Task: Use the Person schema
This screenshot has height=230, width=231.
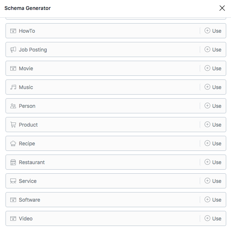Action: (213, 106)
